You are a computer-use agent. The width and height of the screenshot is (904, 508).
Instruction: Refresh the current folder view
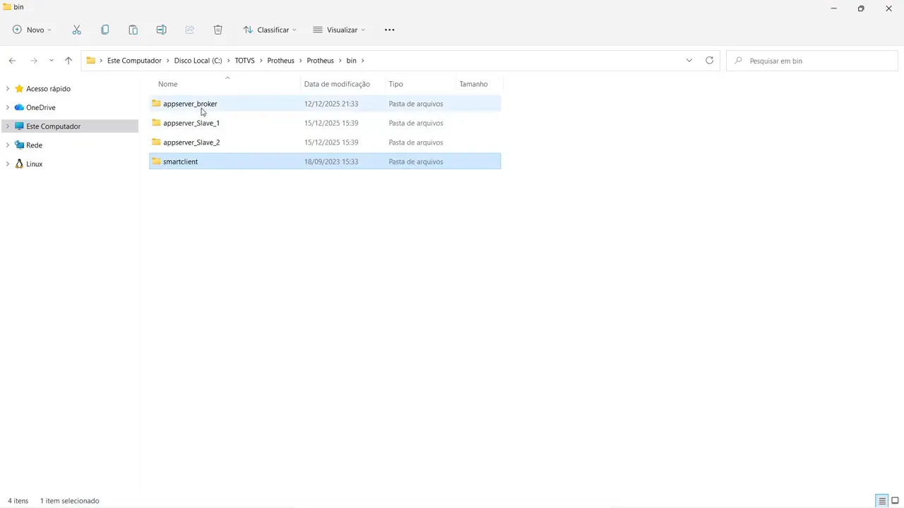click(x=709, y=61)
